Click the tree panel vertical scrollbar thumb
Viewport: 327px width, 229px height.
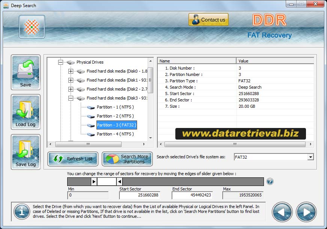click(151, 80)
